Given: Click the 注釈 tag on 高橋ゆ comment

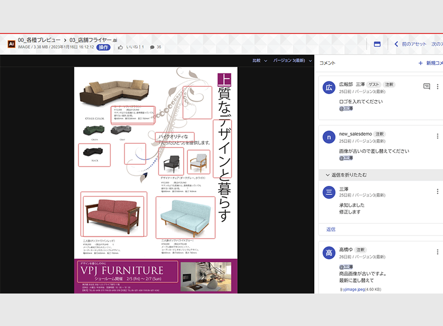Looking at the screenshot, I should 360,250.
